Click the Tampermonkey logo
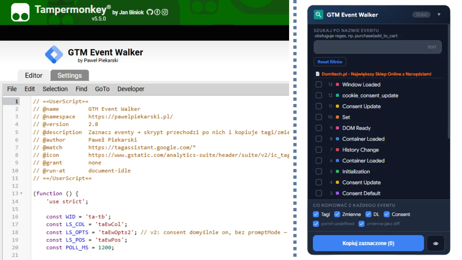Viewport: 462px width, 260px height. coord(20,12)
